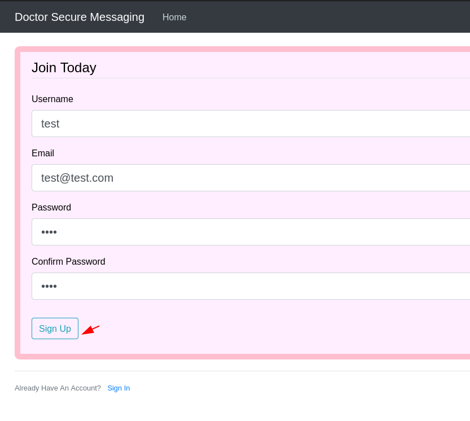Click the 'Already Have An Account?' text

coord(58,388)
